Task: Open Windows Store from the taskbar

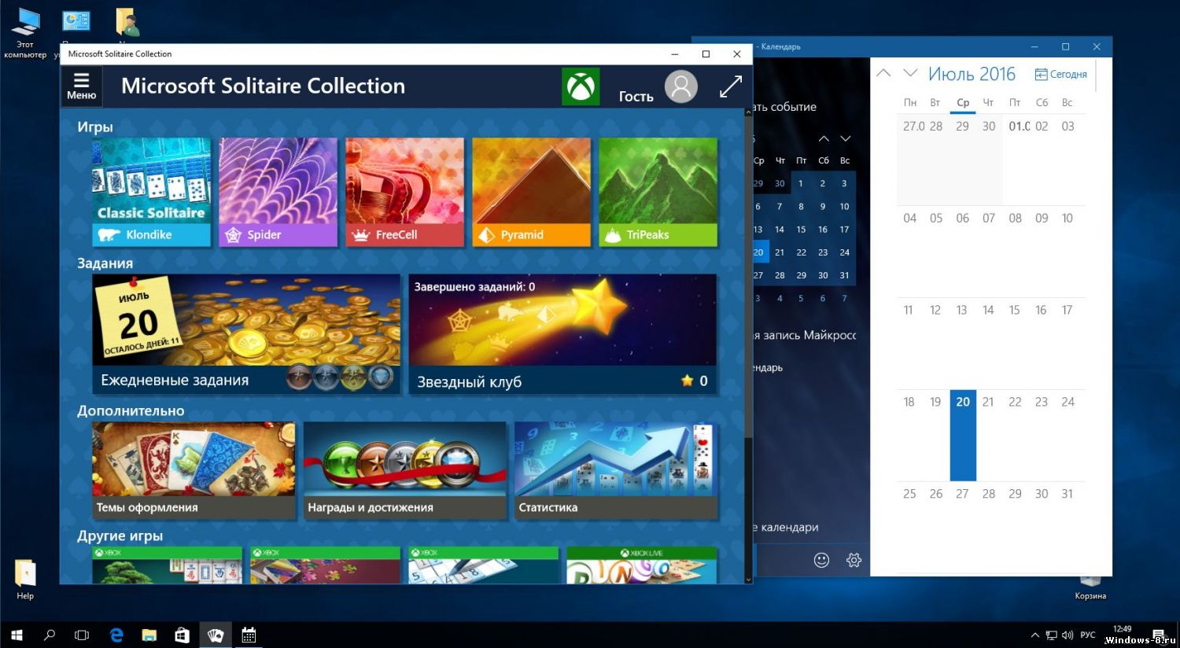Action: (182, 635)
